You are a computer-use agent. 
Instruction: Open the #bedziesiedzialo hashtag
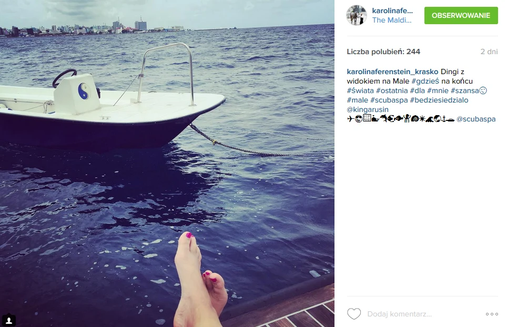(x=439, y=100)
